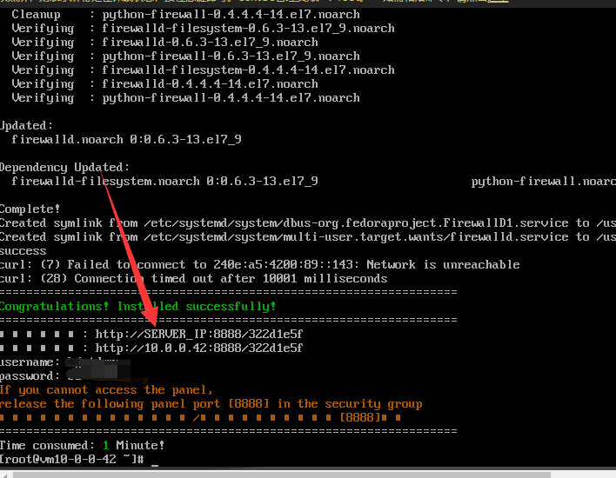Click 'Congratulations! Installed successfully!' green text
616x478 pixels.
point(137,306)
